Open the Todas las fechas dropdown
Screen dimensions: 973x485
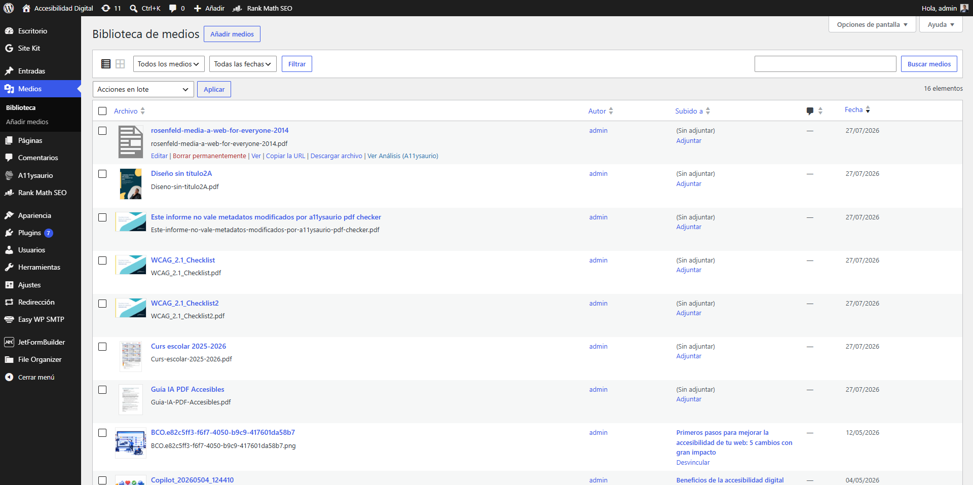[243, 64]
